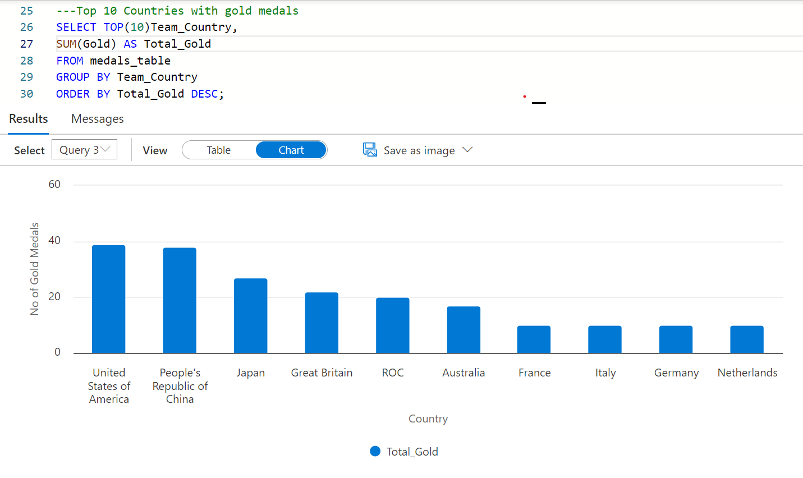Click the Netherlands axis label
The height and width of the screenshot is (478, 803).
747,373
